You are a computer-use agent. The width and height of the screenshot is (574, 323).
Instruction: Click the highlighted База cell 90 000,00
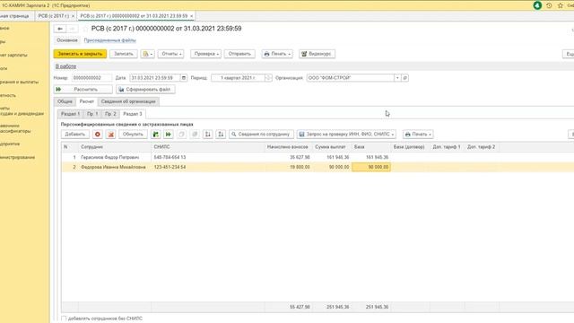click(371, 167)
